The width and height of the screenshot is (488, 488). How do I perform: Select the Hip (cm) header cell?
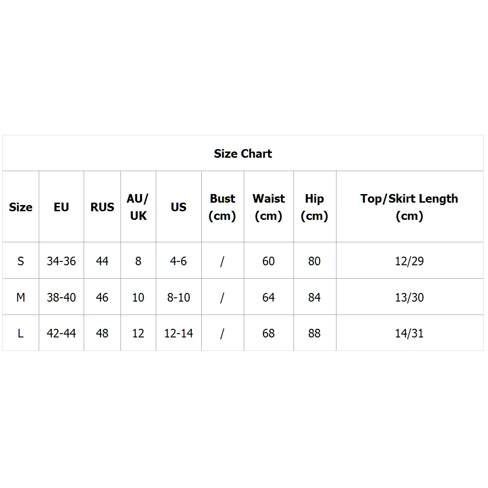pyautogui.click(x=314, y=207)
